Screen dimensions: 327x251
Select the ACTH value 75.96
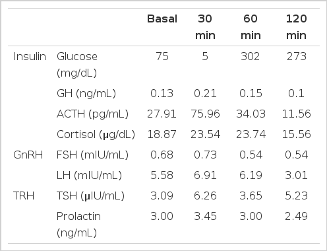pyautogui.click(x=205, y=114)
